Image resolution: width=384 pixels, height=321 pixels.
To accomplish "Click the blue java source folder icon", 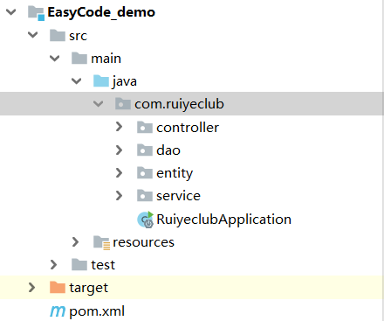I will 101,80.
